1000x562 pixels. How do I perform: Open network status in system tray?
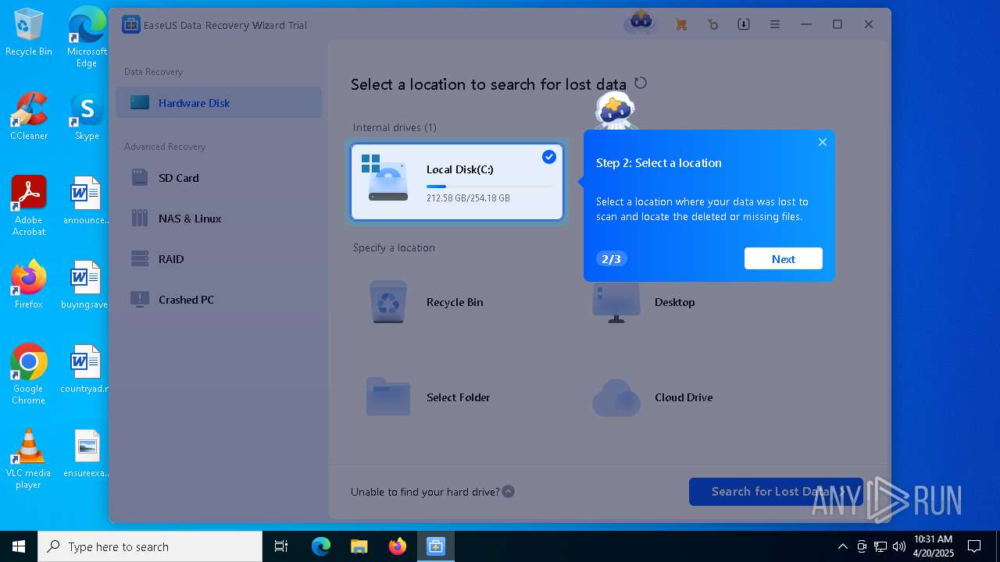tap(880, 546)
